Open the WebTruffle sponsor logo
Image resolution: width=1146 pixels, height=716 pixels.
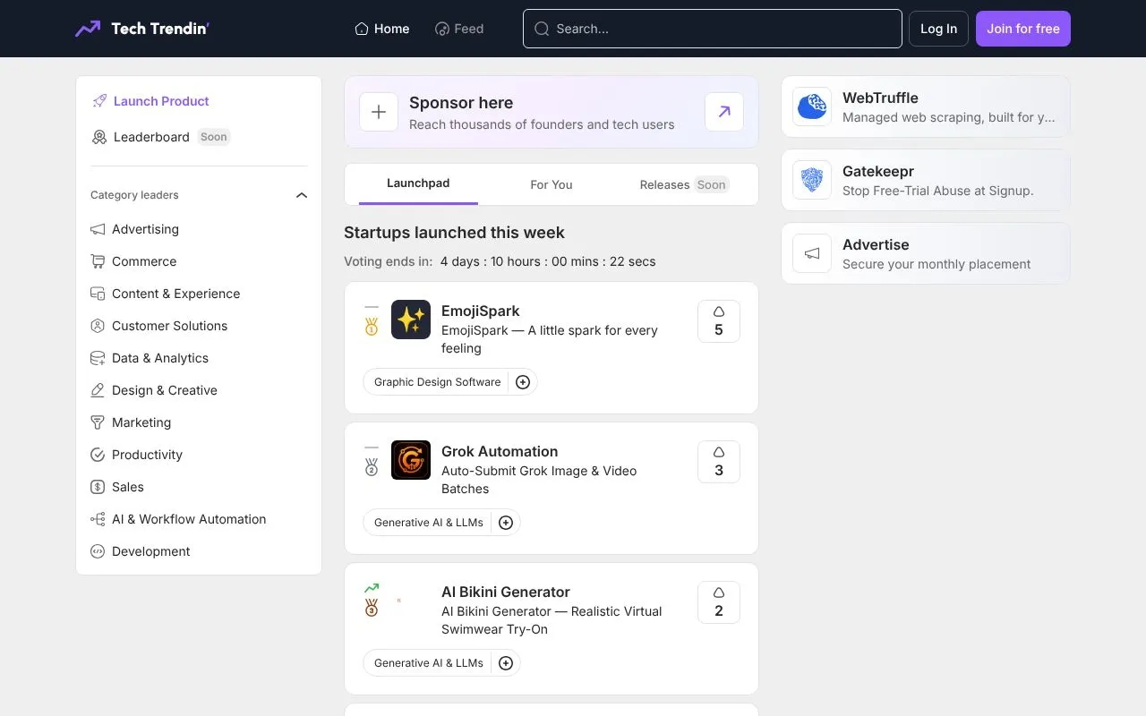(x=812, y=107)
